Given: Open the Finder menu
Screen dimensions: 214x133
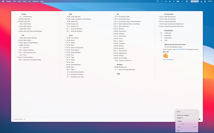Looking at the screenshot, I should (x=9, y=1).
